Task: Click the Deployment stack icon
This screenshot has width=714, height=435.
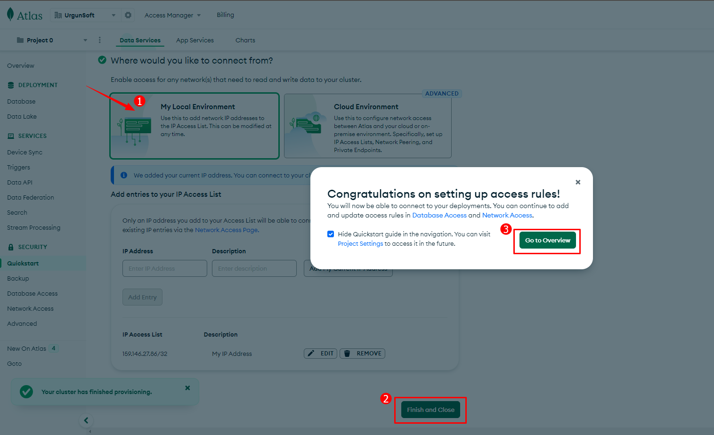Action: 11,85
